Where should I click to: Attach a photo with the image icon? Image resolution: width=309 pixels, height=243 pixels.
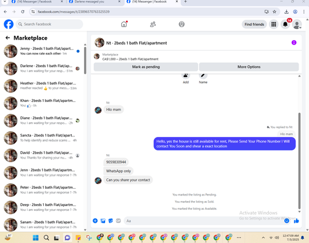(x=103, y=221)
